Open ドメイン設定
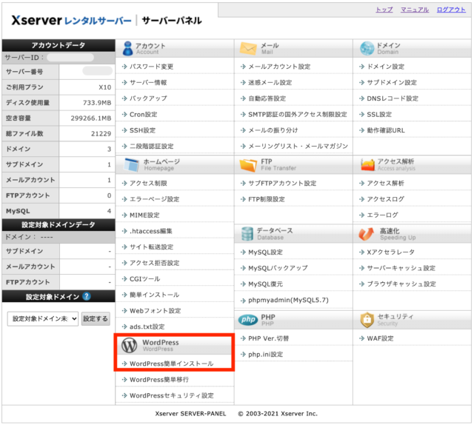Screen dimensions: 474x425 point(385,67)
